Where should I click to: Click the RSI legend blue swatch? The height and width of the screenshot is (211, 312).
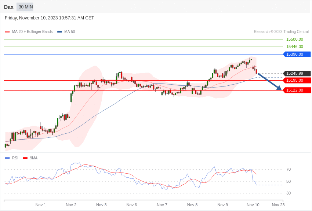(7, 158)
